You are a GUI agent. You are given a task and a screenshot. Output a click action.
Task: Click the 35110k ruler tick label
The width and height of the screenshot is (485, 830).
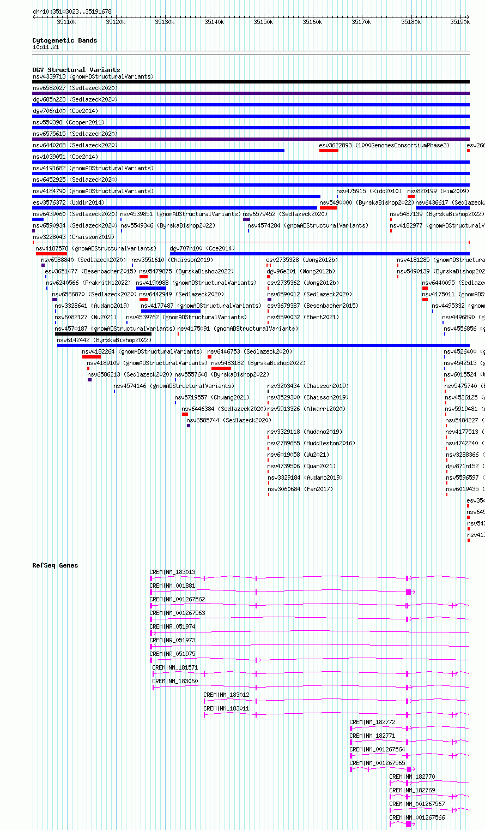[66, 22]
